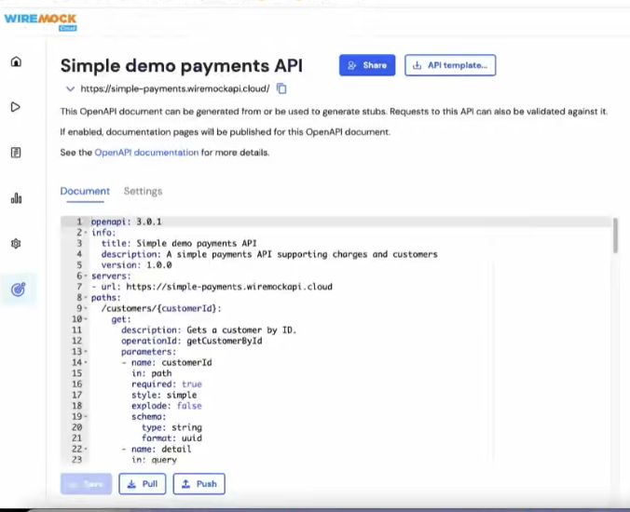Click the WireMock Cloud logo
This screenshot has width=630, height=512.
(x=40, y=21)
